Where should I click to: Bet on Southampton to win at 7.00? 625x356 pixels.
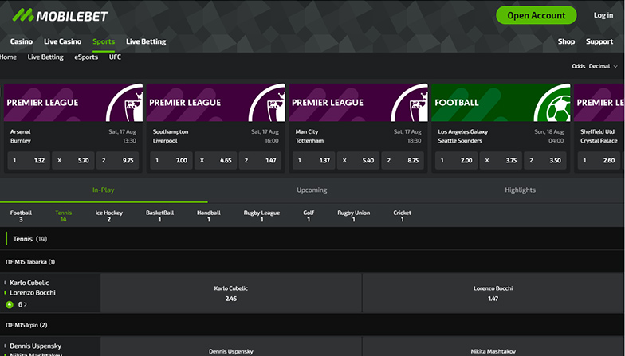(x=171, y=161)
